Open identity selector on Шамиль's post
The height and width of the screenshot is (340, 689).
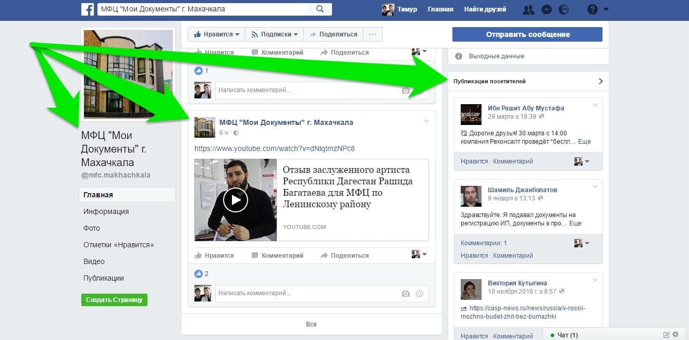coord(582,243)
